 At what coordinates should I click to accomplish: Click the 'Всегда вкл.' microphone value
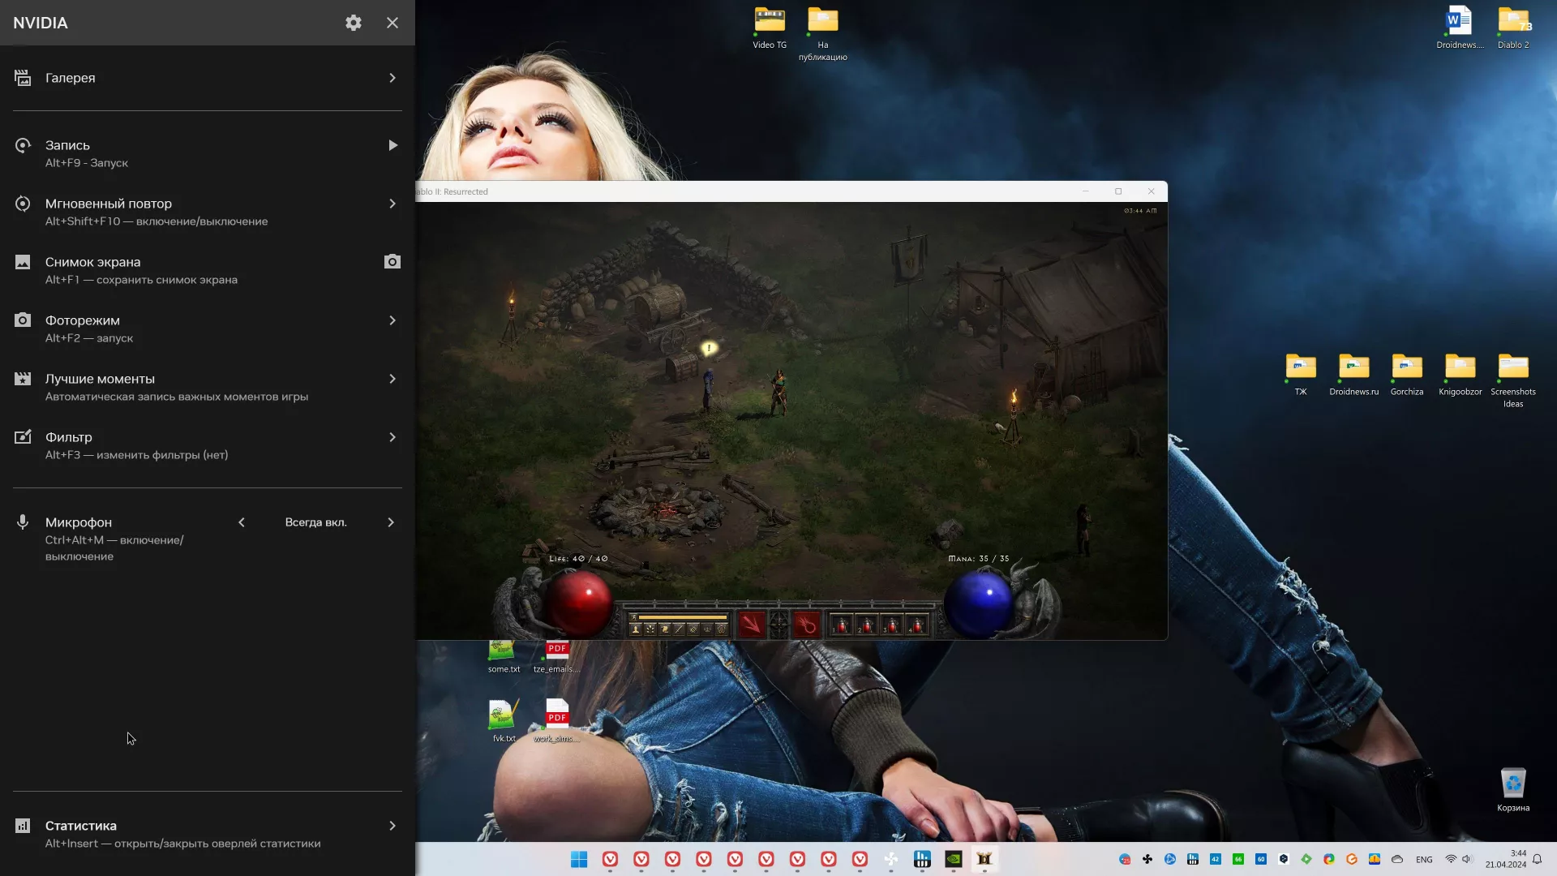(316, 522)
